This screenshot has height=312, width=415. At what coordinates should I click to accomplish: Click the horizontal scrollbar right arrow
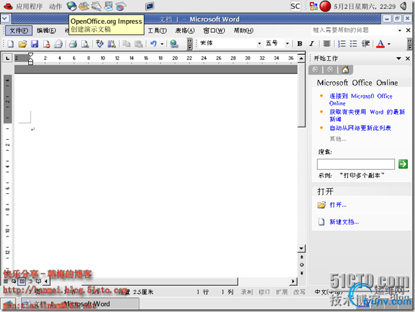[x=293, y=281]
